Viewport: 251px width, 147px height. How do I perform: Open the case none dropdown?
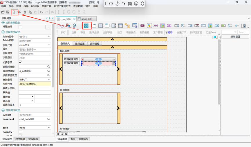[49, 128]
